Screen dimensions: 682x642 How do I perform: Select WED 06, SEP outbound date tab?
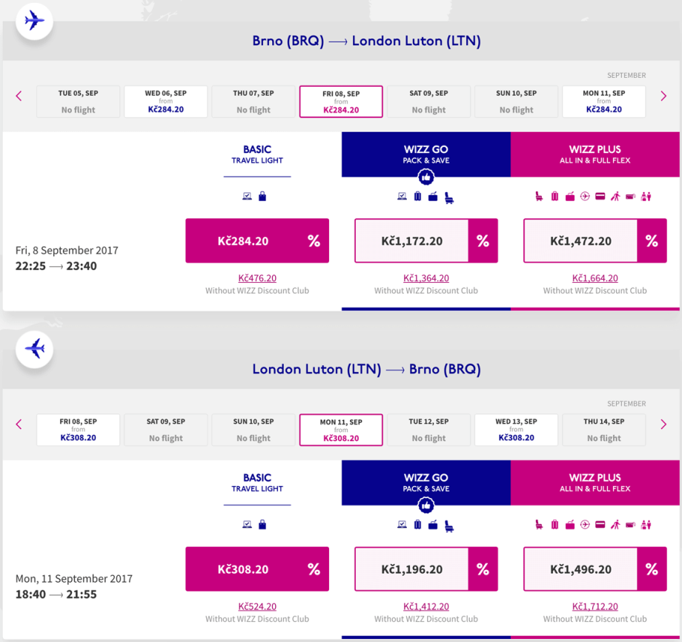(x=165, y=102)
